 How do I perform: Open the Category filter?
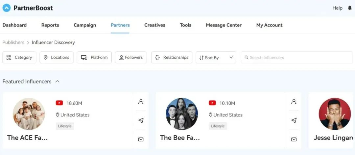[19, 57]
